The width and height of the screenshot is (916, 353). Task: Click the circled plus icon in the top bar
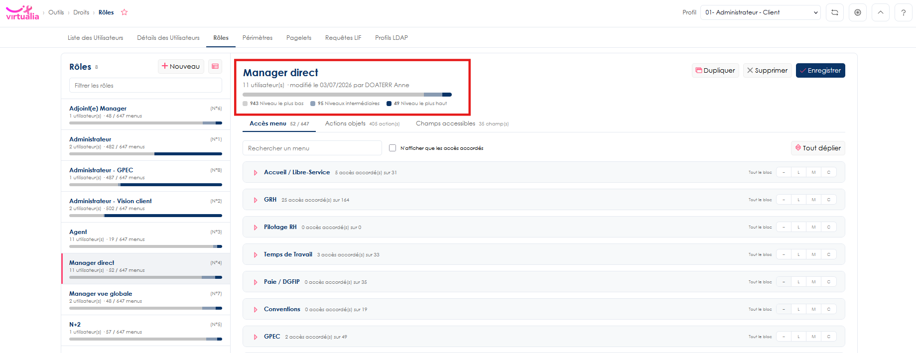click(x=858, y=12)
